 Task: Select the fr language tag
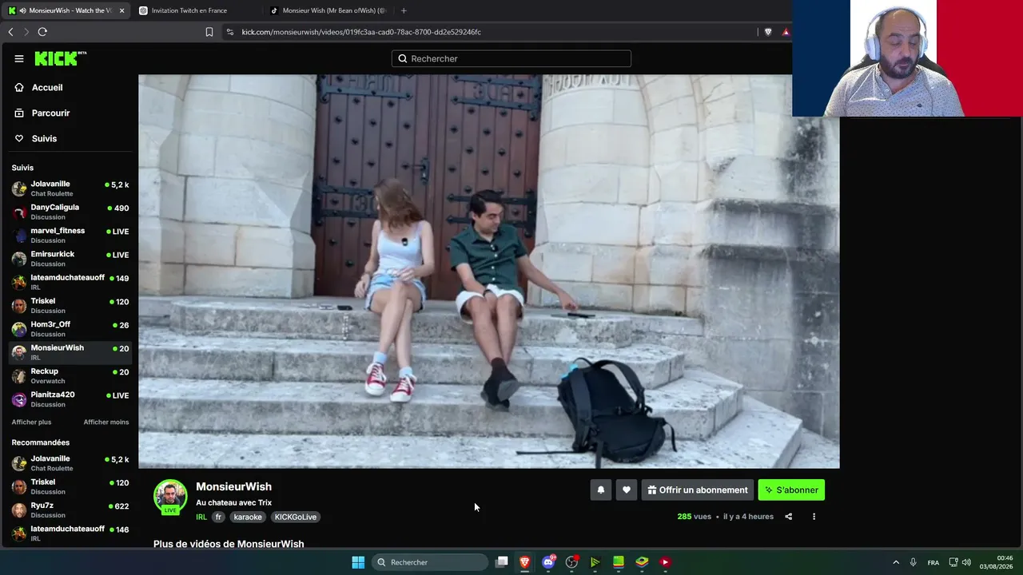click(218, 517)
